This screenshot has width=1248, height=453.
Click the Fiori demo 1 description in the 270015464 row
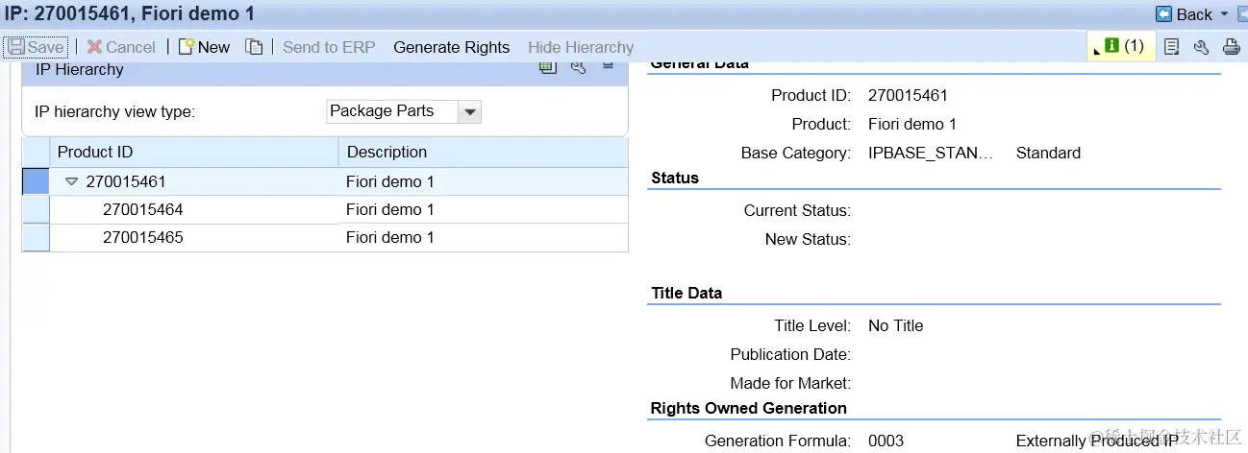coord(389,209)
